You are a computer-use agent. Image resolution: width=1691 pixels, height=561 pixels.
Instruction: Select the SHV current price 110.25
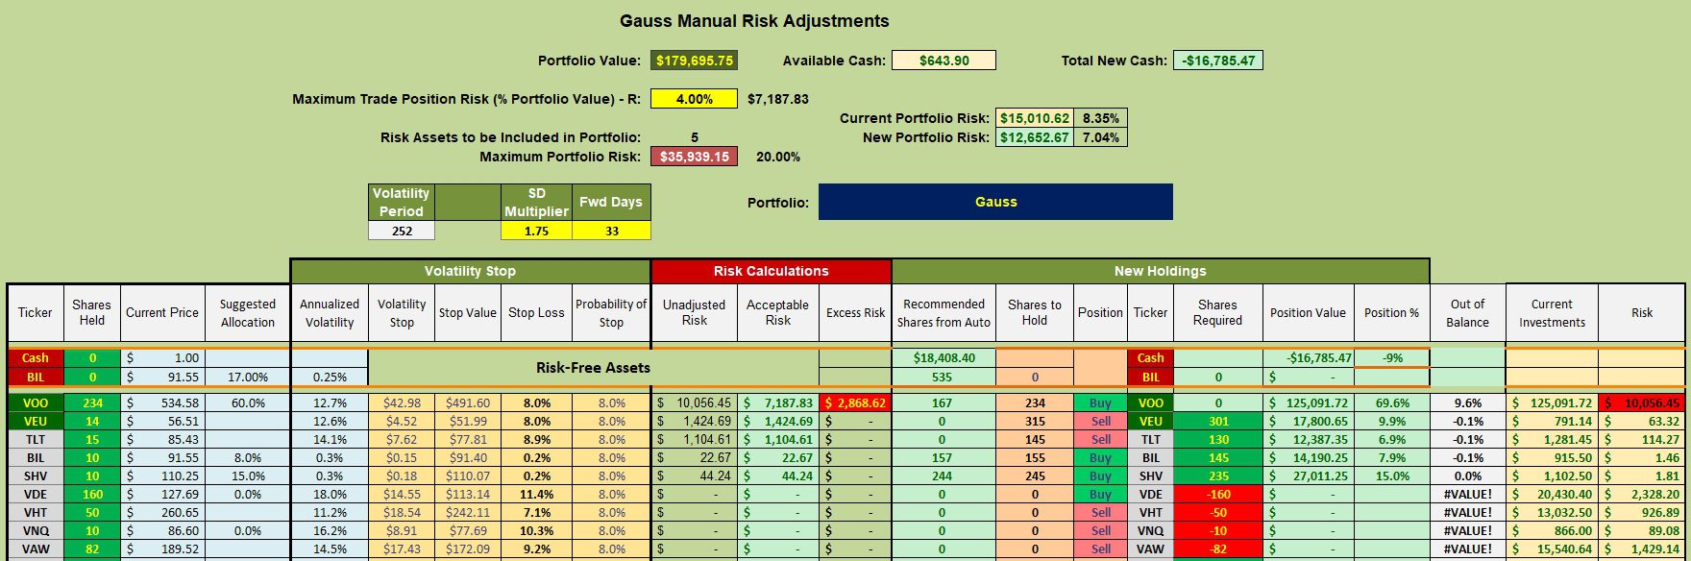163,476
